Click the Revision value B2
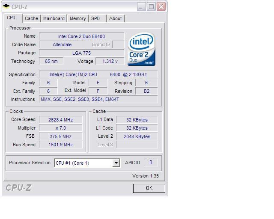 pyautogui.click(x=146, y=91)
